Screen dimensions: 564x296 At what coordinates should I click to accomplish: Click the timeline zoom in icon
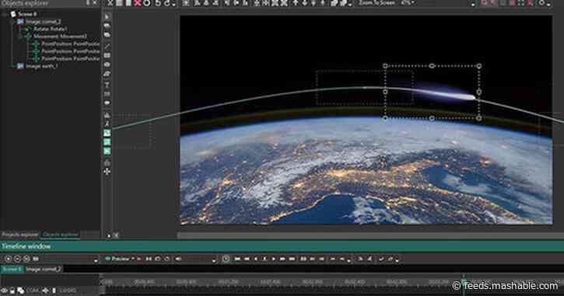[x=9, y=259]
